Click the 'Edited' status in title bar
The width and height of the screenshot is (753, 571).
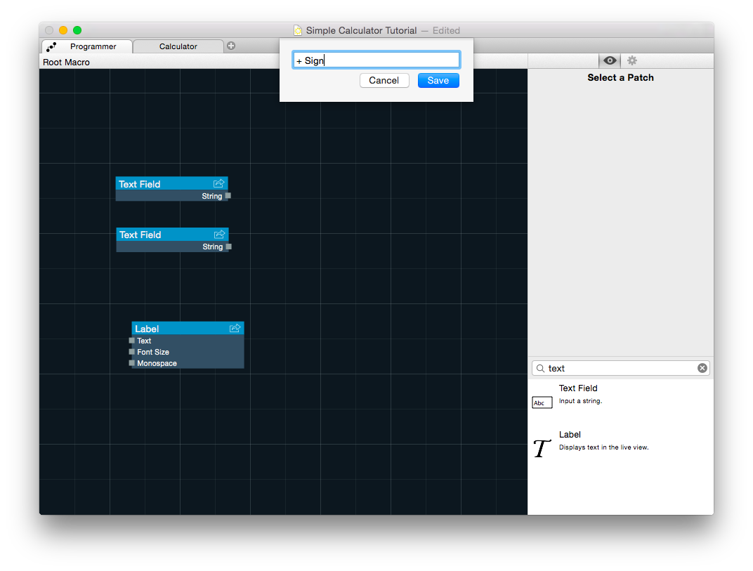click(x=446, y=30)
